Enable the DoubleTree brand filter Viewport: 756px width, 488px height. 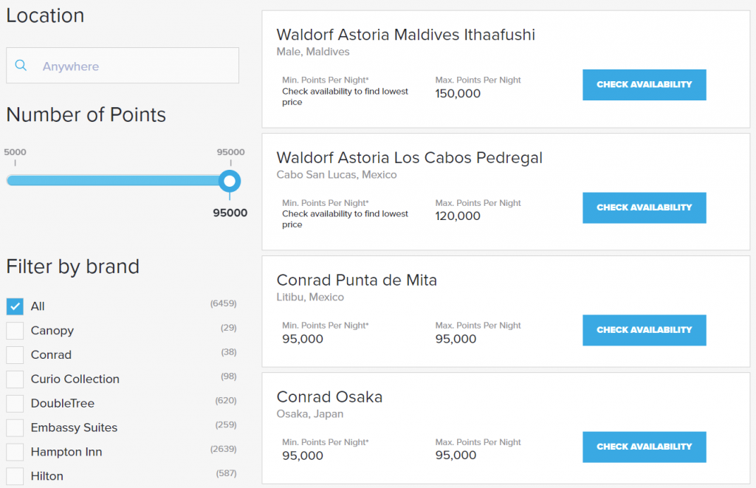click(x=14, y=403)
